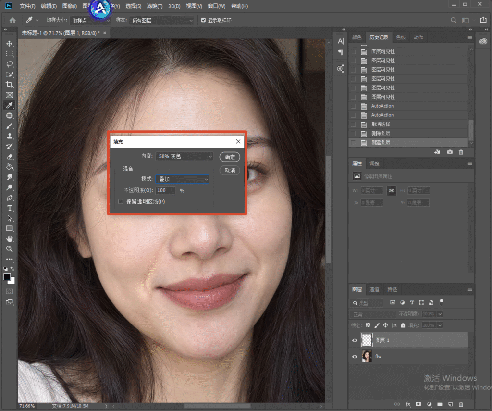The width and height of the screenshot is (492, 411).
Task: Open layer 填充 dropdown arrow
Action: (x=440, y=325)
